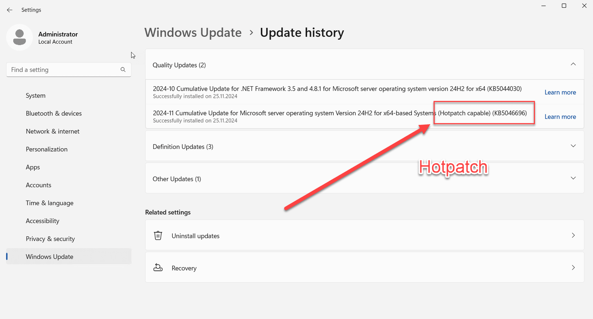Close the Settings window
Screen dimensions: 593x319
[584, 6]
